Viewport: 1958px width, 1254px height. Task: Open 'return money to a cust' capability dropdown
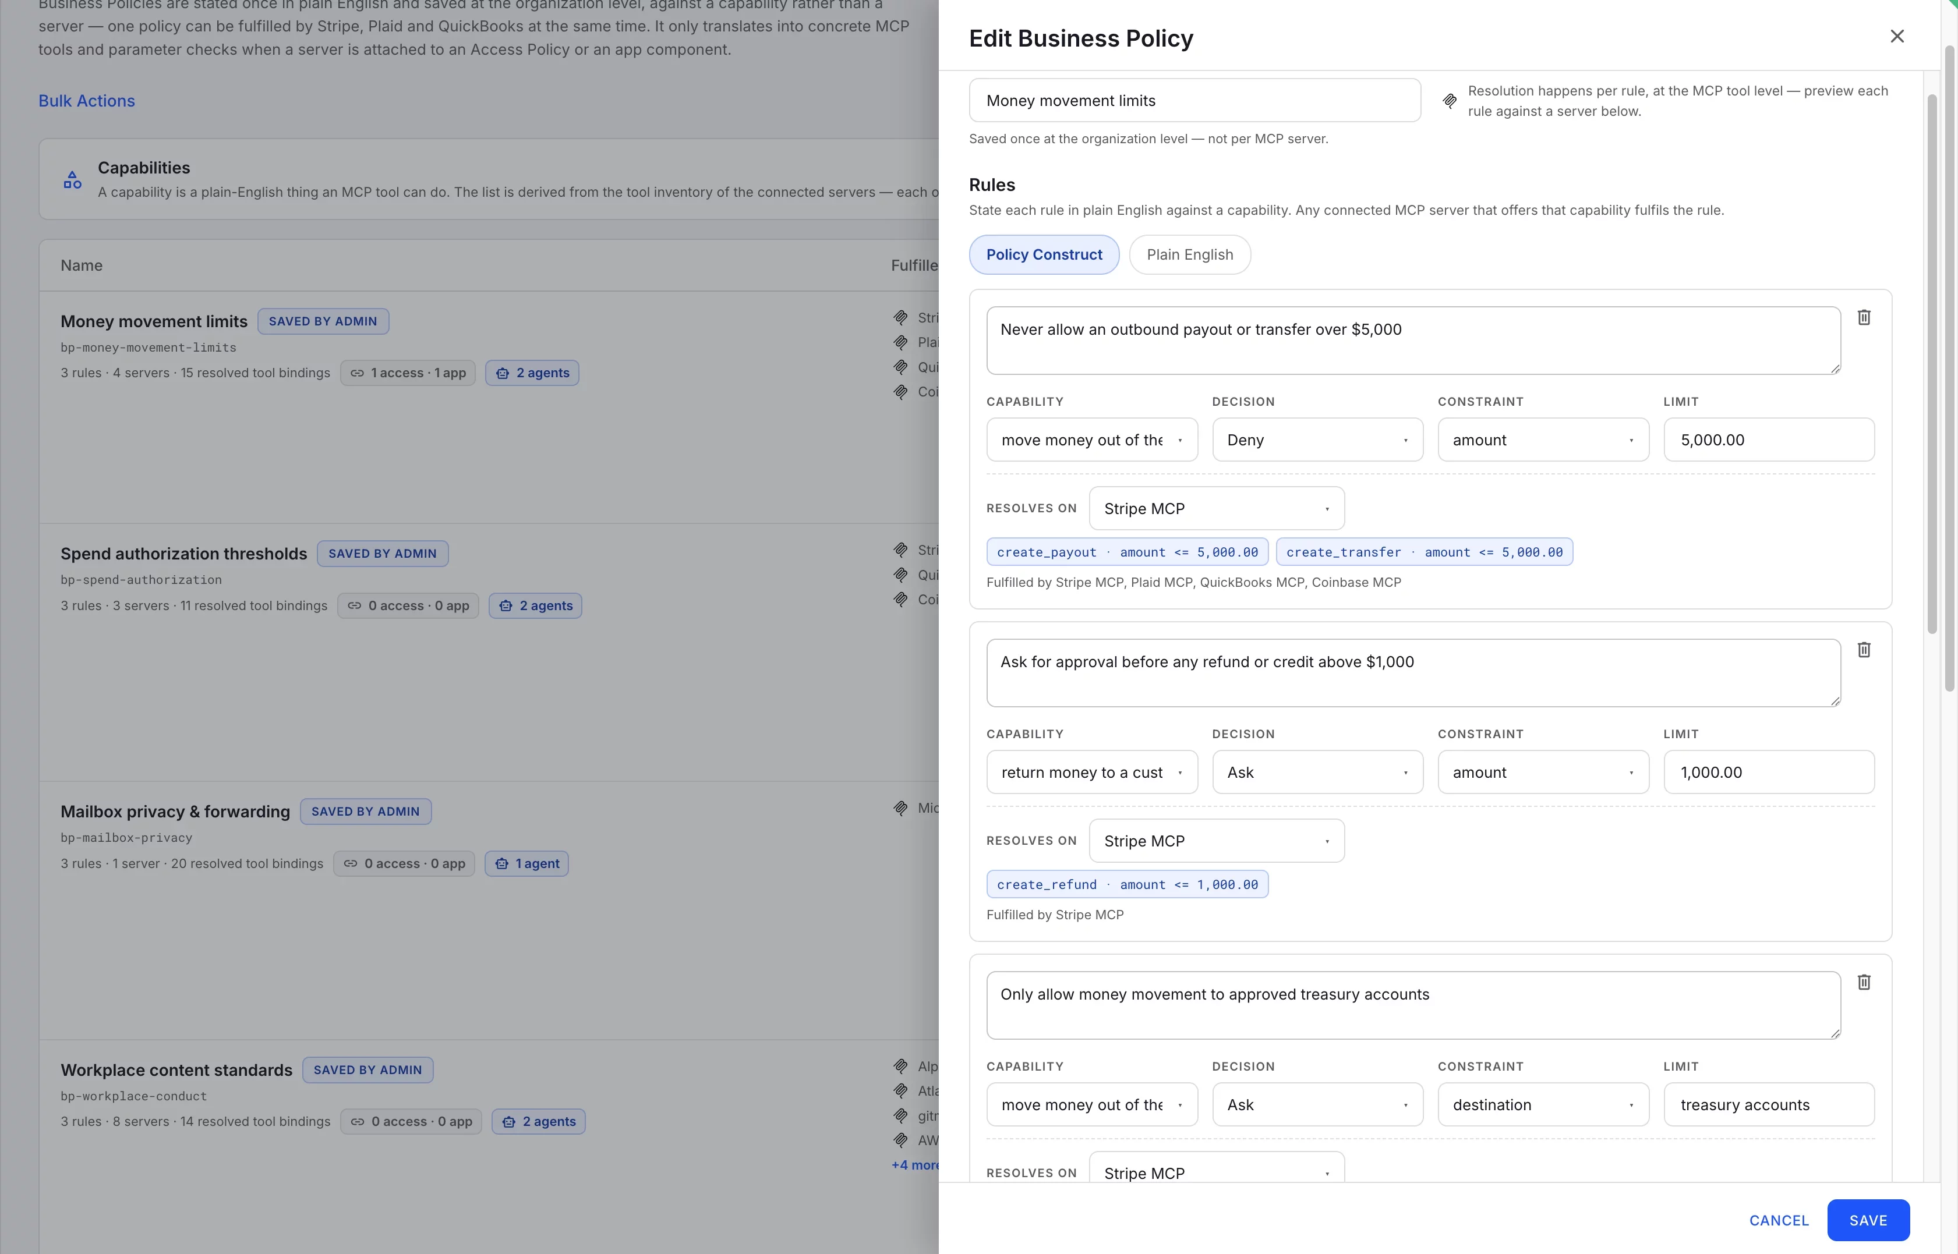coord(1092,772)
